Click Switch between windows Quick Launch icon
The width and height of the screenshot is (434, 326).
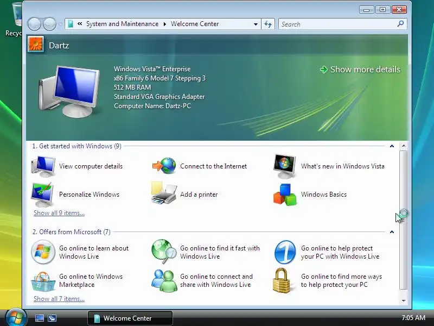pyautogui.click(x=52, y=318)
